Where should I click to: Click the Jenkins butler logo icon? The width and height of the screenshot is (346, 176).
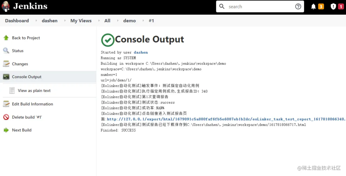coord(6,6)
